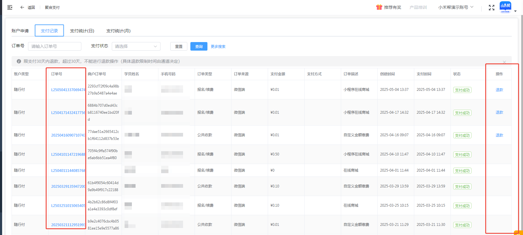Click the 状态 column header
523x235 pixels.
point(457,74)
